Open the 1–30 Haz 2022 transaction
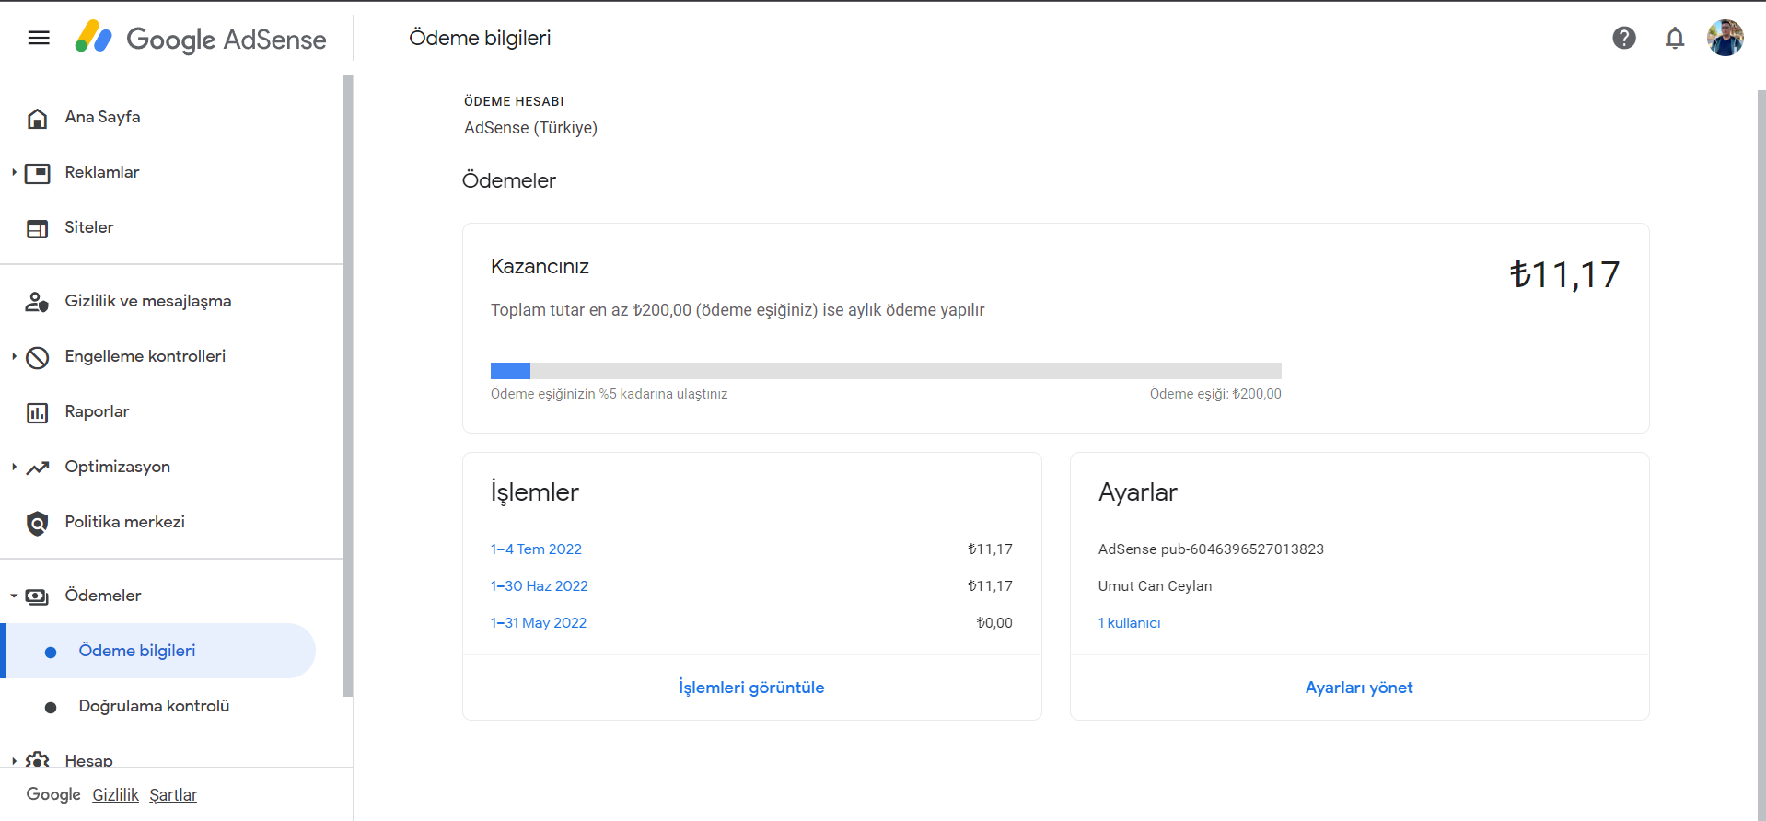Image resolution: width=1766 pixels, height=821 pixels. point(539,585)
